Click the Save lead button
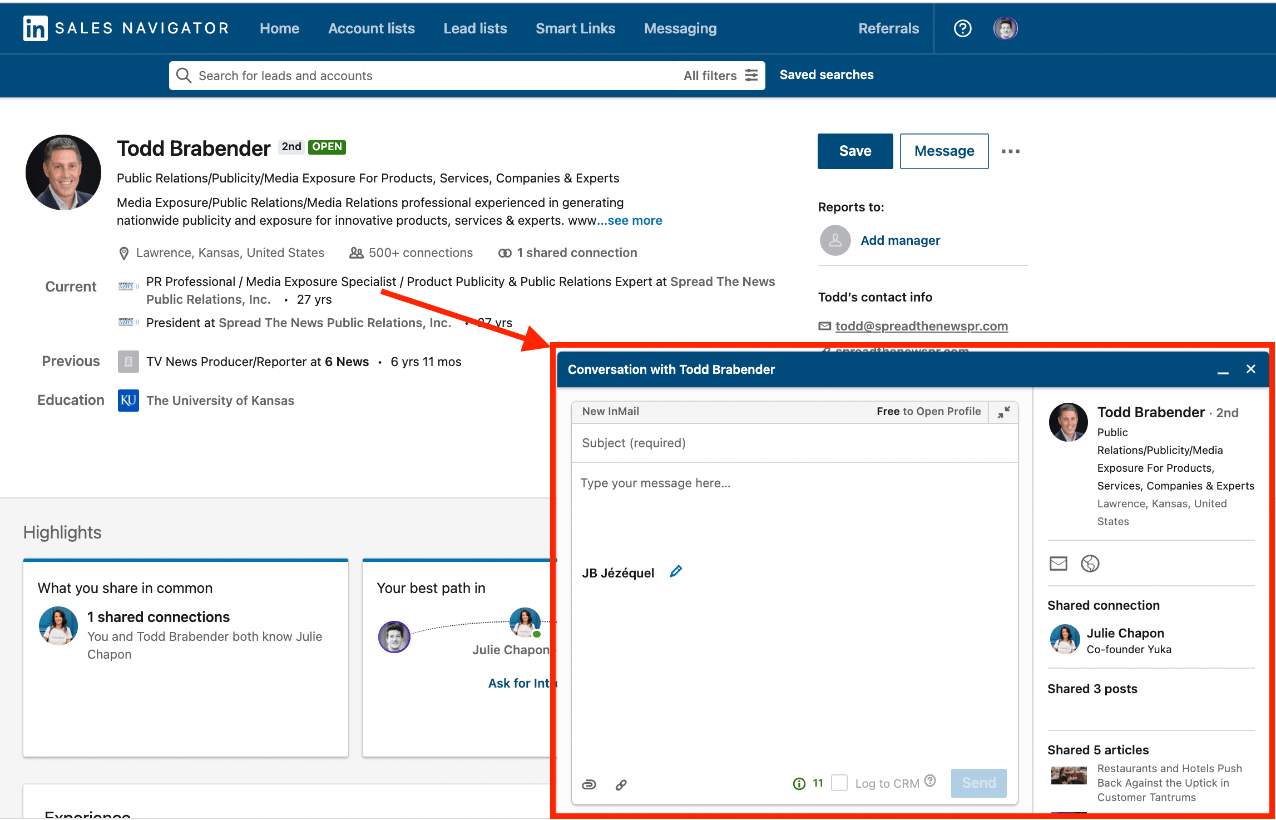This screenshot has height=820, width=1276. 855,151
